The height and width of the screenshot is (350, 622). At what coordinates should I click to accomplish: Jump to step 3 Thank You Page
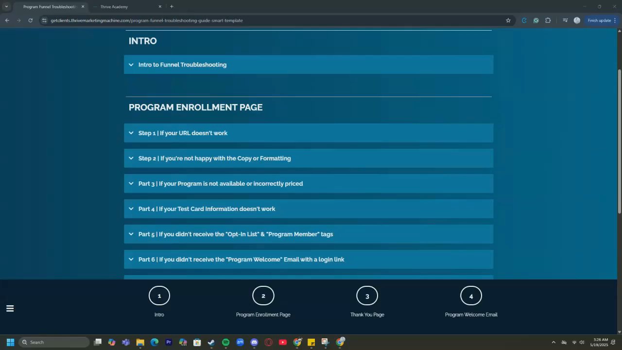(367, 296)
